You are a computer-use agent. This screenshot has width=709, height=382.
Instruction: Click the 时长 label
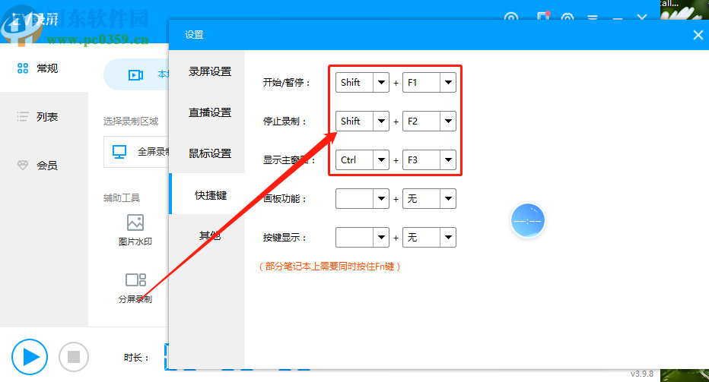[x=137, y=358]
